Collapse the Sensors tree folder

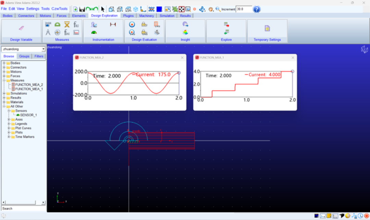pos(9,111)
